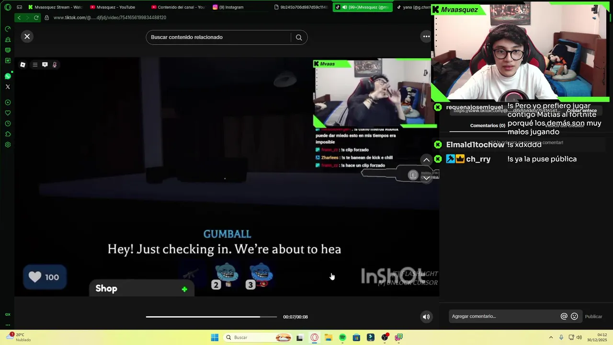Open File Explorer from the taskbar
The image size is (613, 345).
(x=329, y=337)
